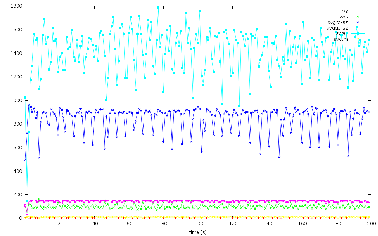Click the 160 x-axis tick label
Image resolution: width=378 pixels, height=236 pixels.
(x=302, y=224)
